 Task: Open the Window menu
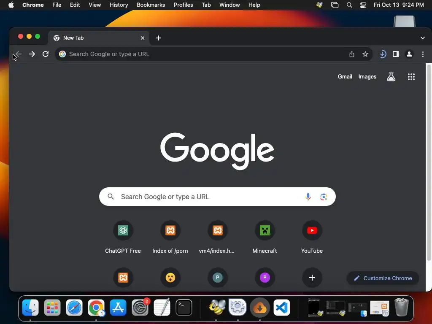[x=229, y=5]
